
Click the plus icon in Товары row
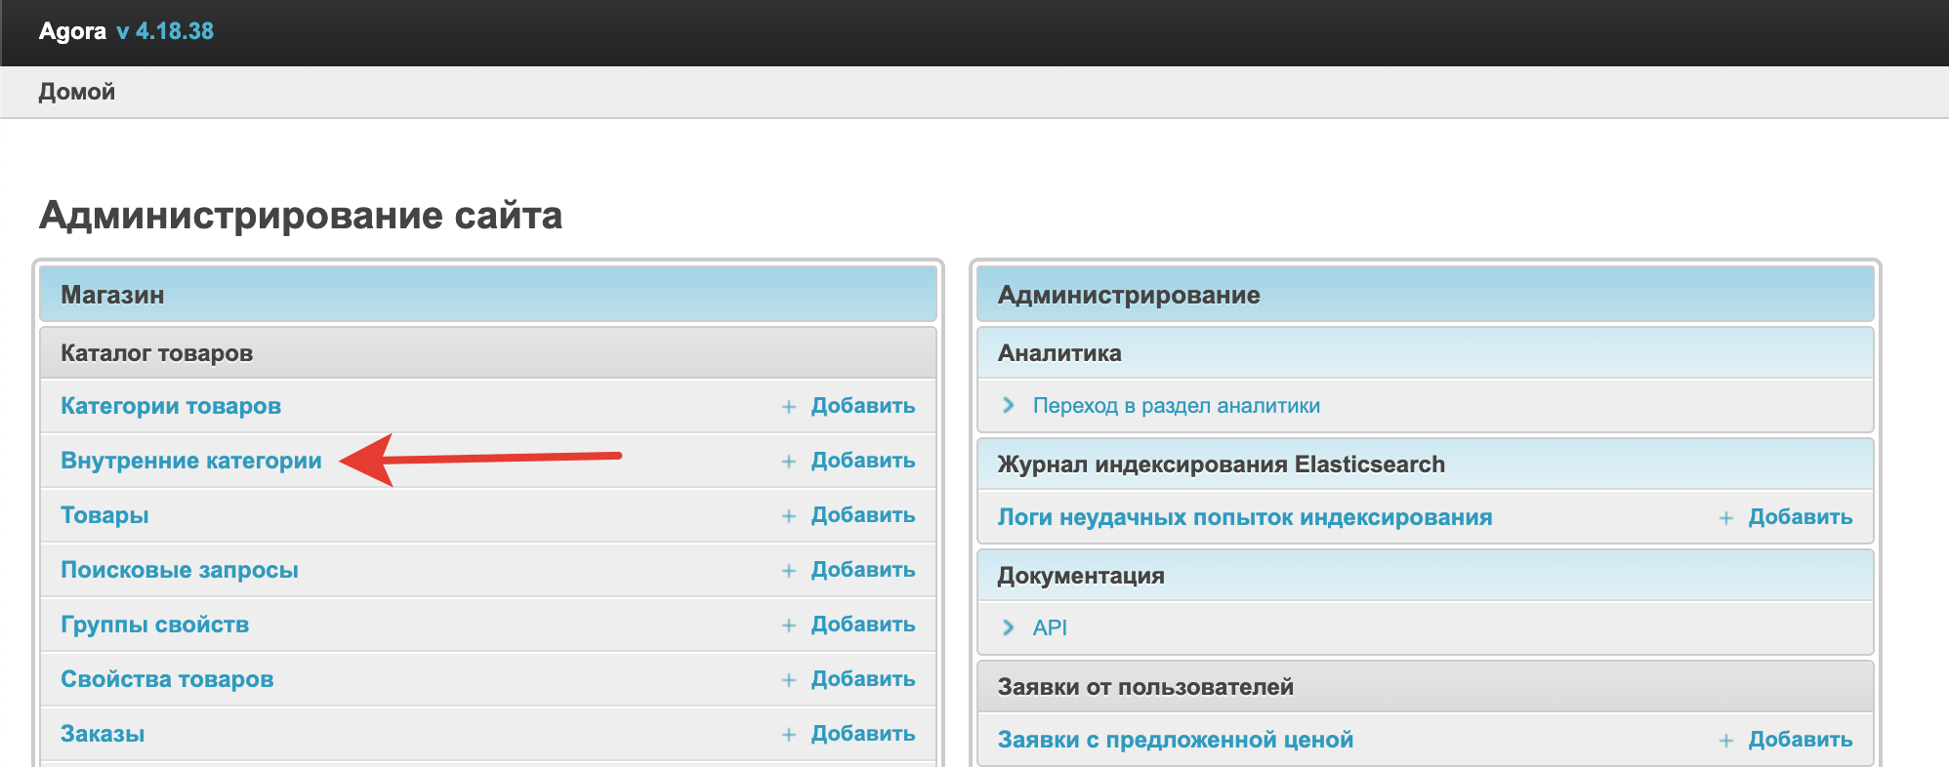click(789, 516)
